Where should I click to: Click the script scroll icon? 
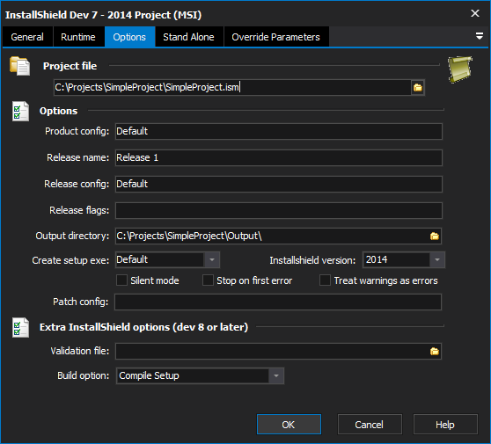[x=460, y=69]
